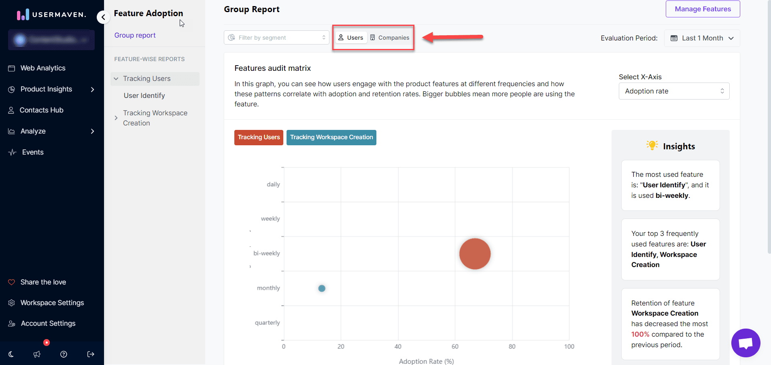Viewport: 771px width, 365px height.
Task: Click the logout icon in bottom bar
Action: pyautogui.click(x=91, y=354)
